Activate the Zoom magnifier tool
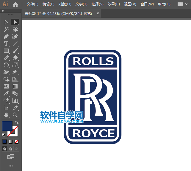Screen dimensions: 191x171 pyautogui.click(x=15, y=115)
